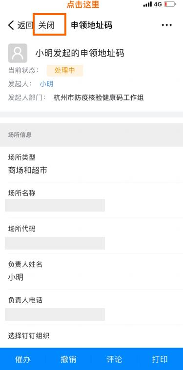This screenshot has height=370, width=183.
Task: Tap the back arrow icon
Action: [x=11, y=25]
